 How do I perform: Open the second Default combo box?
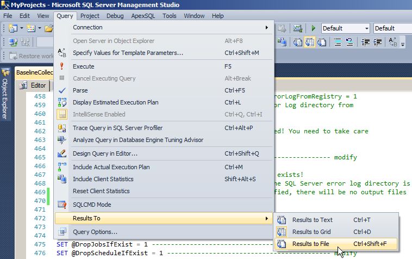coord(392,28)
